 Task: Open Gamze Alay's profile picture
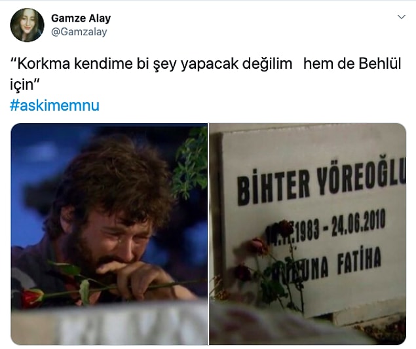(x=27, y=25)
